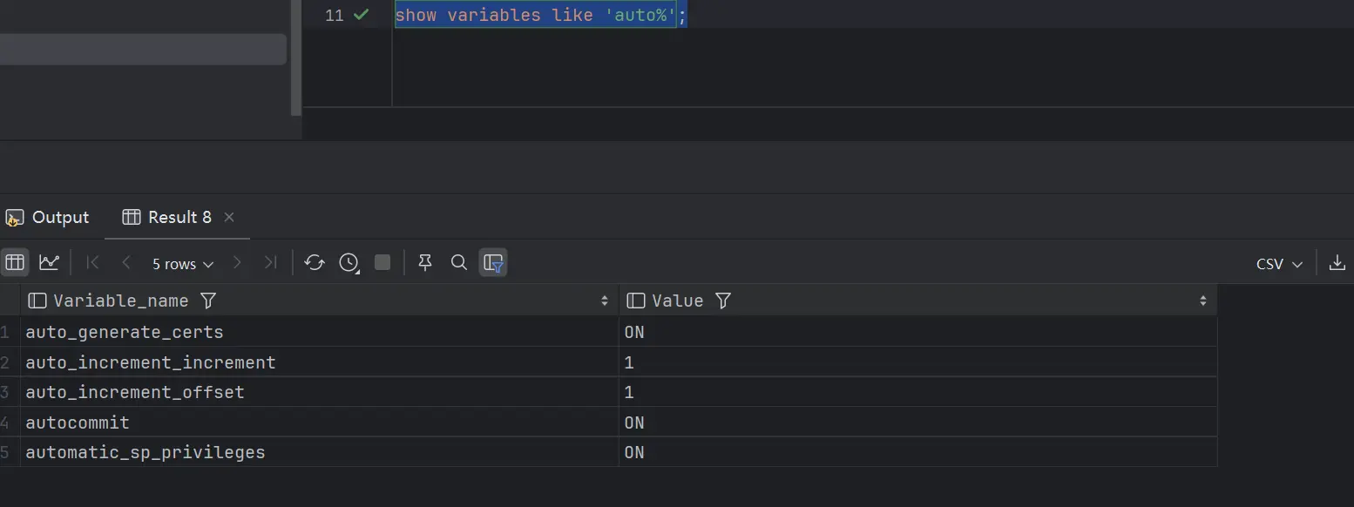1354x507 pixels.
Task: Open the chart view icon
Action: [49, 262]
